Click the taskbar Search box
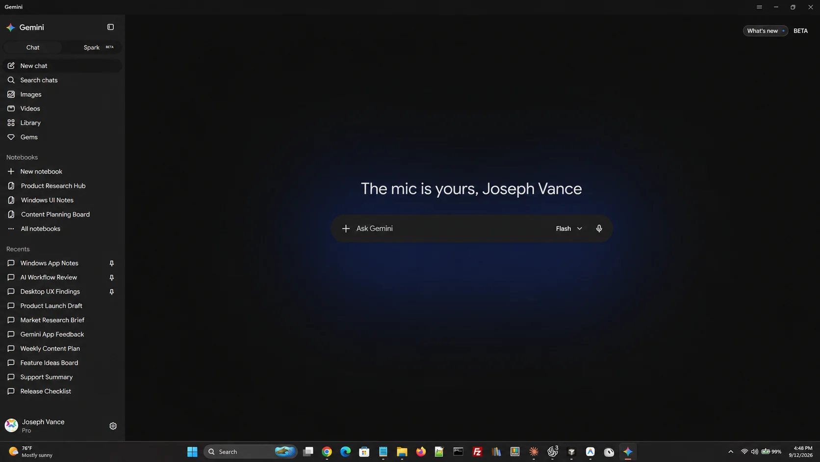Screen dimensions: 820x462 tap(250, 452)
